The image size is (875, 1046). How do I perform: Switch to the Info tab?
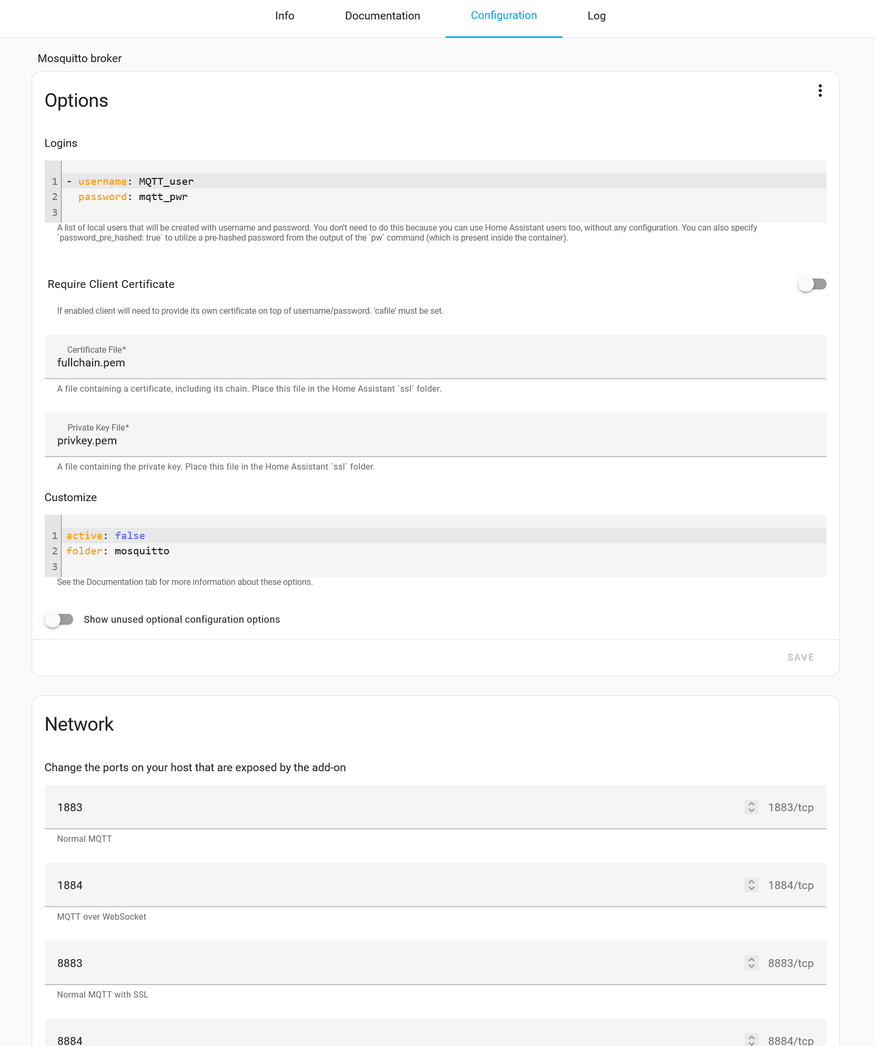coord(285,16)
